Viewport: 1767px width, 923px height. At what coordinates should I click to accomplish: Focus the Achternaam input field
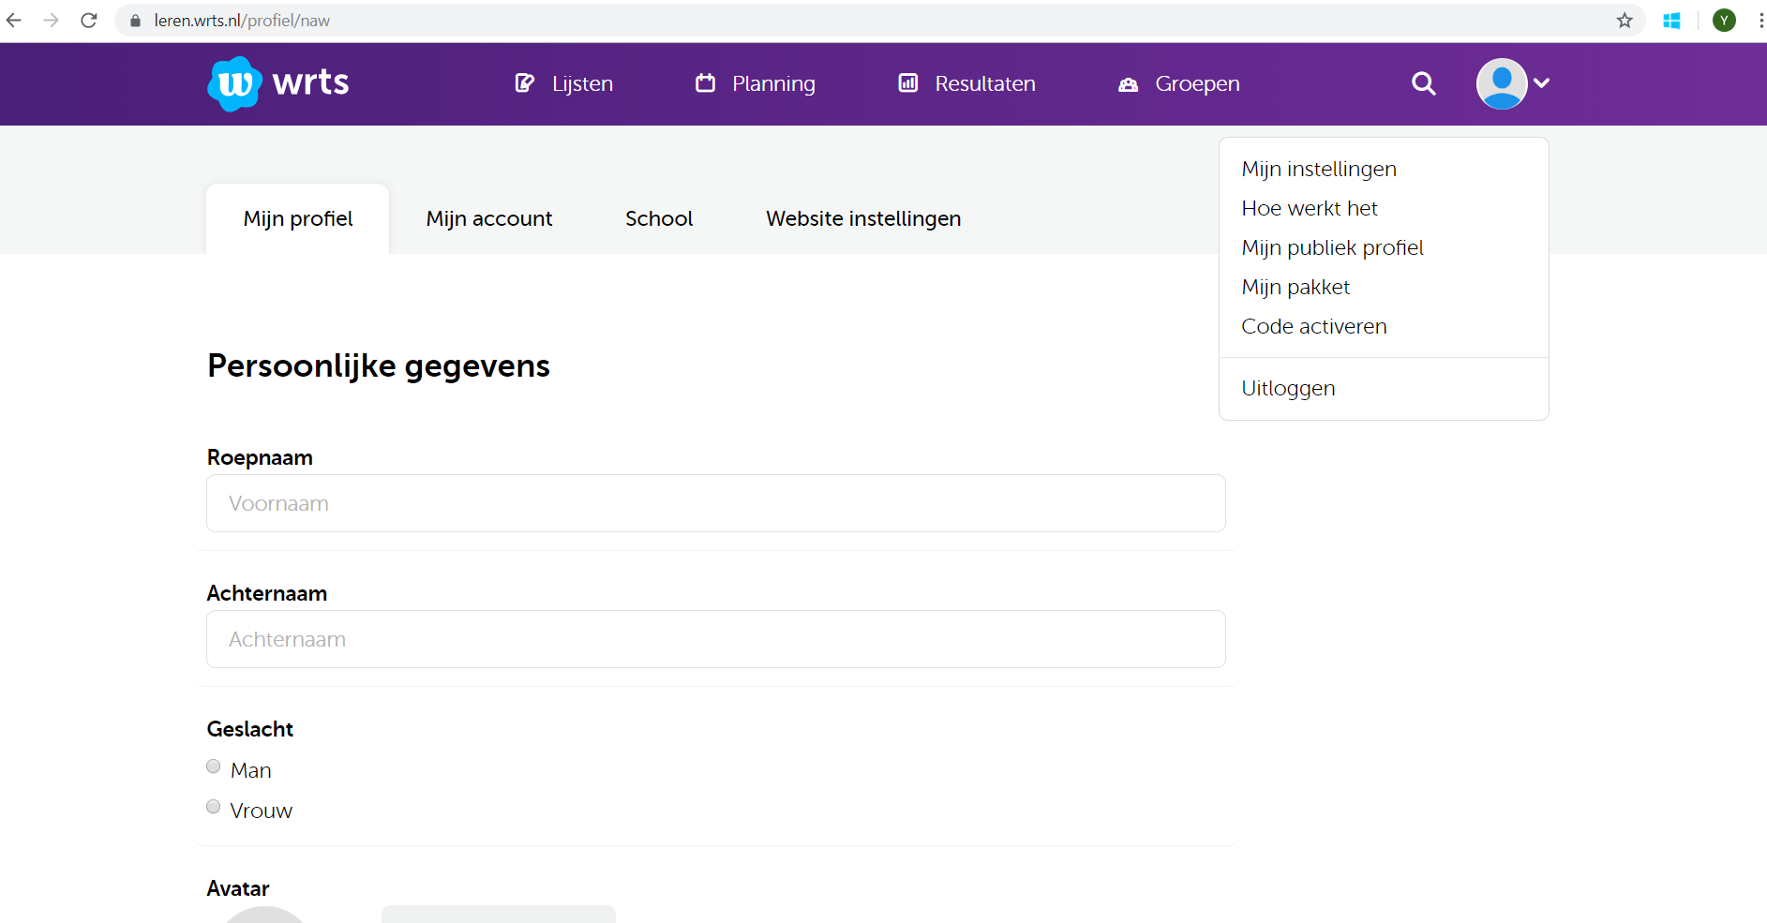coord(716,639)
